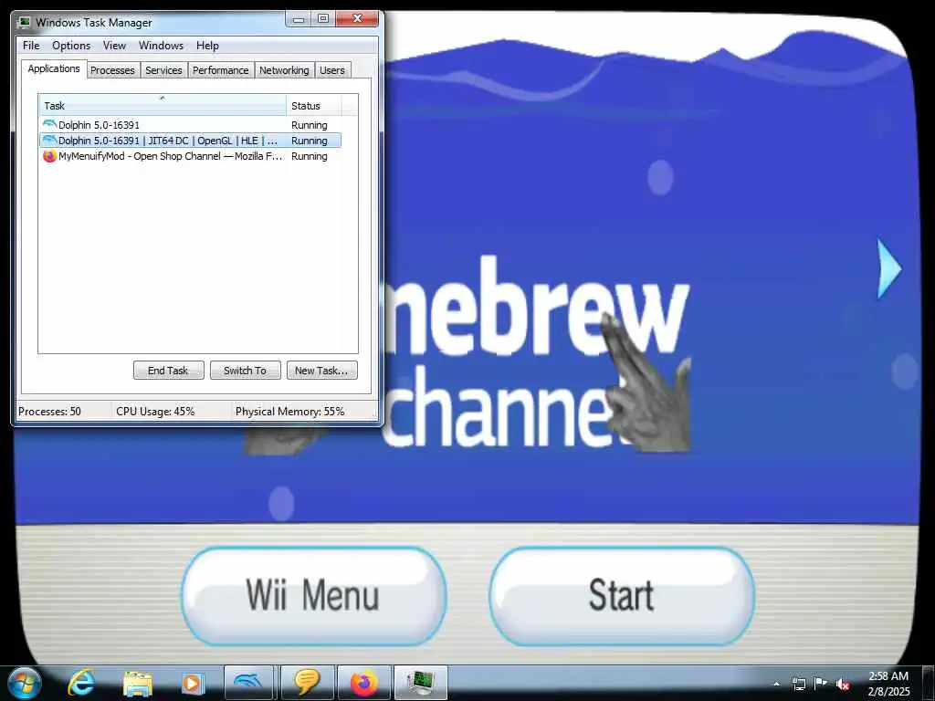Click the Wii Menu button

314,595
